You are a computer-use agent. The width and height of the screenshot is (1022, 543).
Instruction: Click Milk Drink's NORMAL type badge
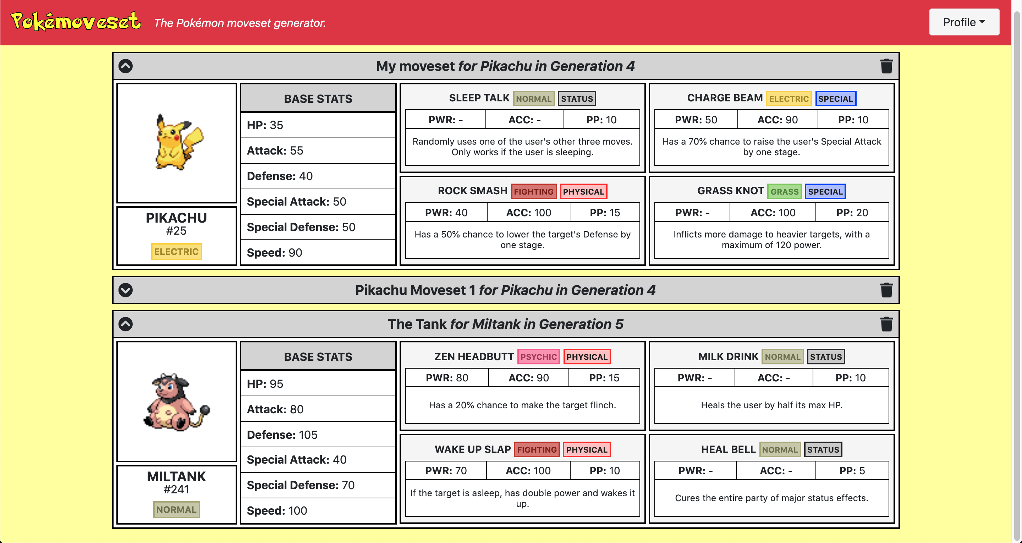pyautogui.click(x=782, y=357)
